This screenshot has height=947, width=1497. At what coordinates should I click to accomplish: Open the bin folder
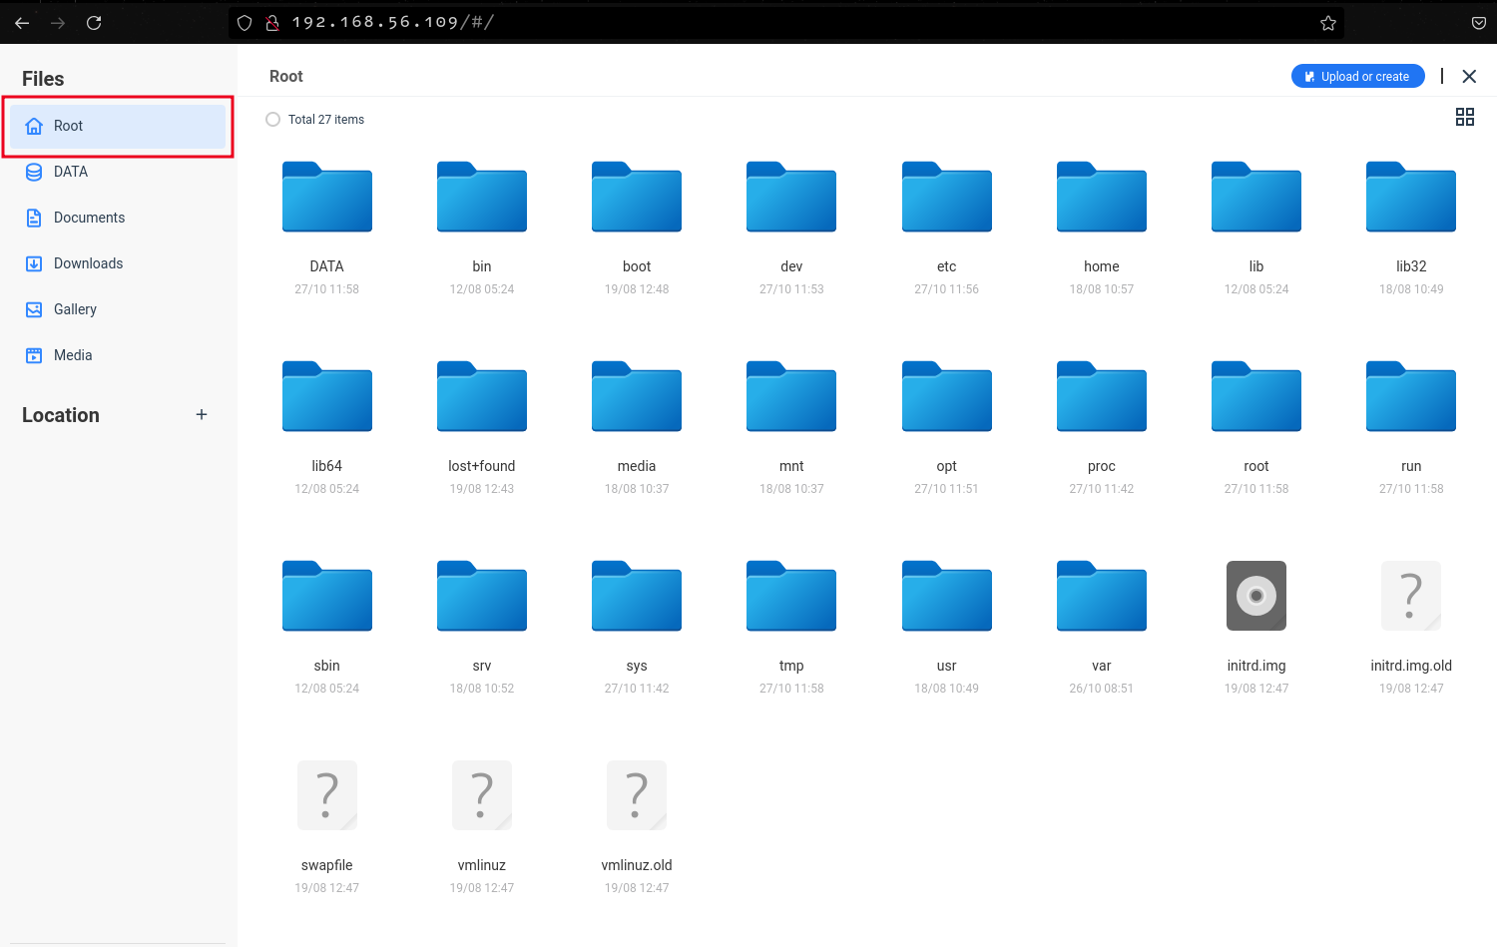tap(481, 197)
